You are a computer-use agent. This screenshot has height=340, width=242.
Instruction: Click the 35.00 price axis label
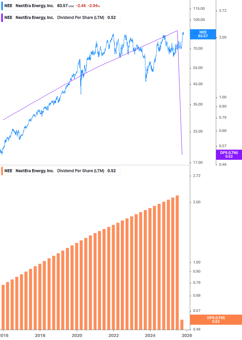[198, 104]
